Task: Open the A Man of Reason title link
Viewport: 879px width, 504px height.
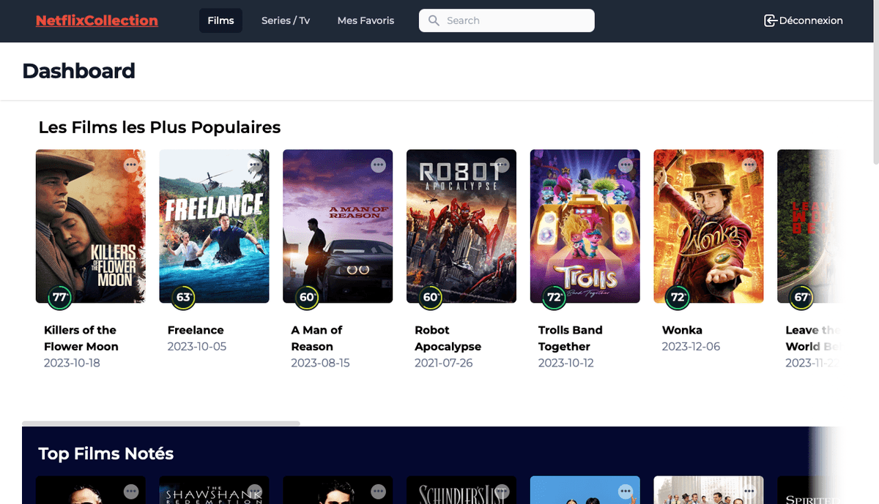Action: 316,338
